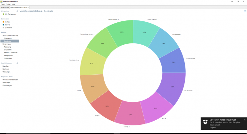Open the Online menu
This screenshot has height=134, width=247.
pos(8,4)
